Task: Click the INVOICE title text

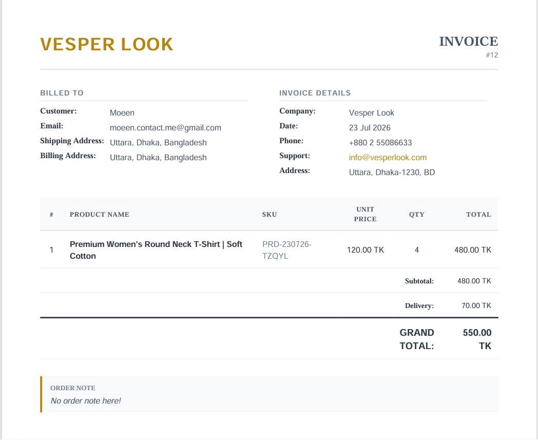Action: tap(468, 42)
